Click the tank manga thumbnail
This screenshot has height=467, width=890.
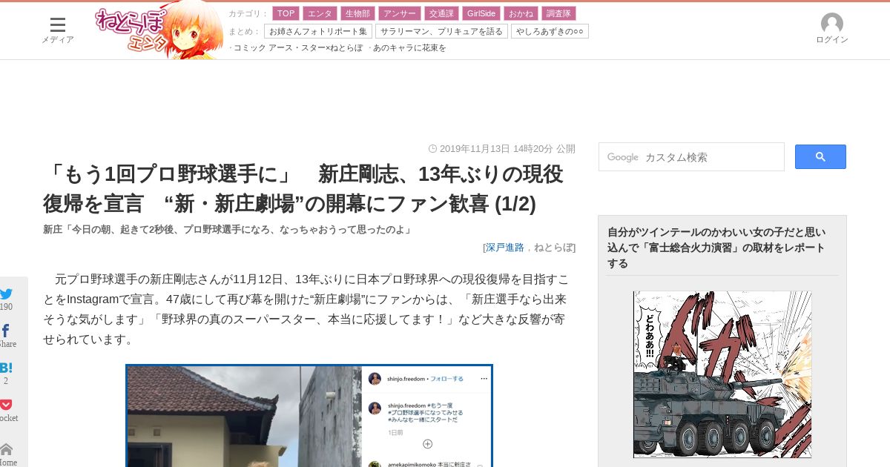722,374
